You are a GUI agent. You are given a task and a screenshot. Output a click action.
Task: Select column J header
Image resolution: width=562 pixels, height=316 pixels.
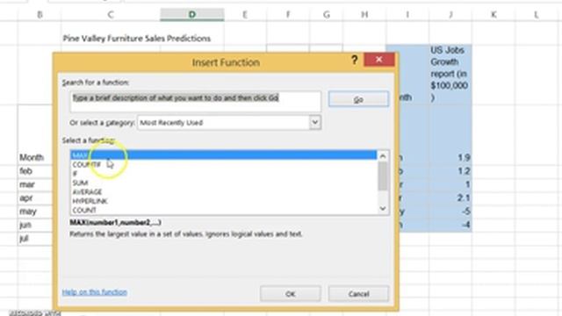tap(450, 15)
